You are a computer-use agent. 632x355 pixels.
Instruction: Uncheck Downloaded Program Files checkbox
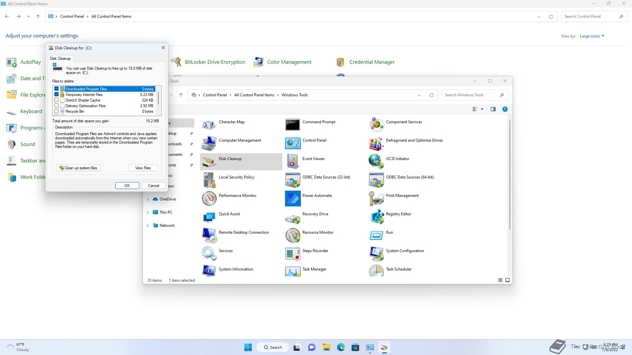coord(57,89)
